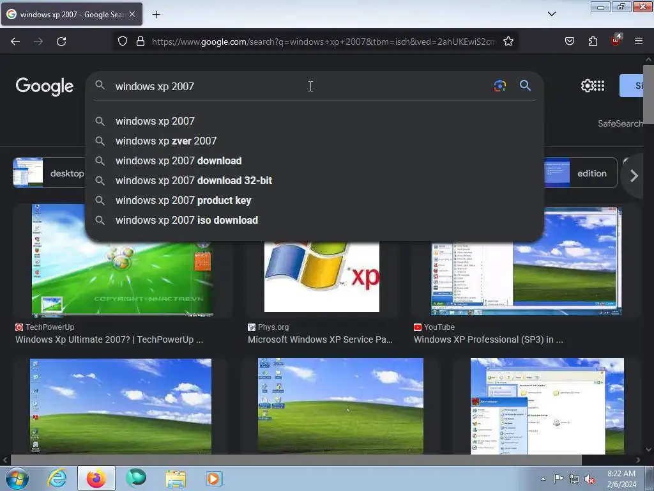This screenshot has width=654, height=491.
Task: Open the teal swirl app in the taskbar
Action: [x=136, y=478]
